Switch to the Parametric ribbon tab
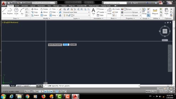This screenshot has height=99, width=176. (x=41, y=6)
